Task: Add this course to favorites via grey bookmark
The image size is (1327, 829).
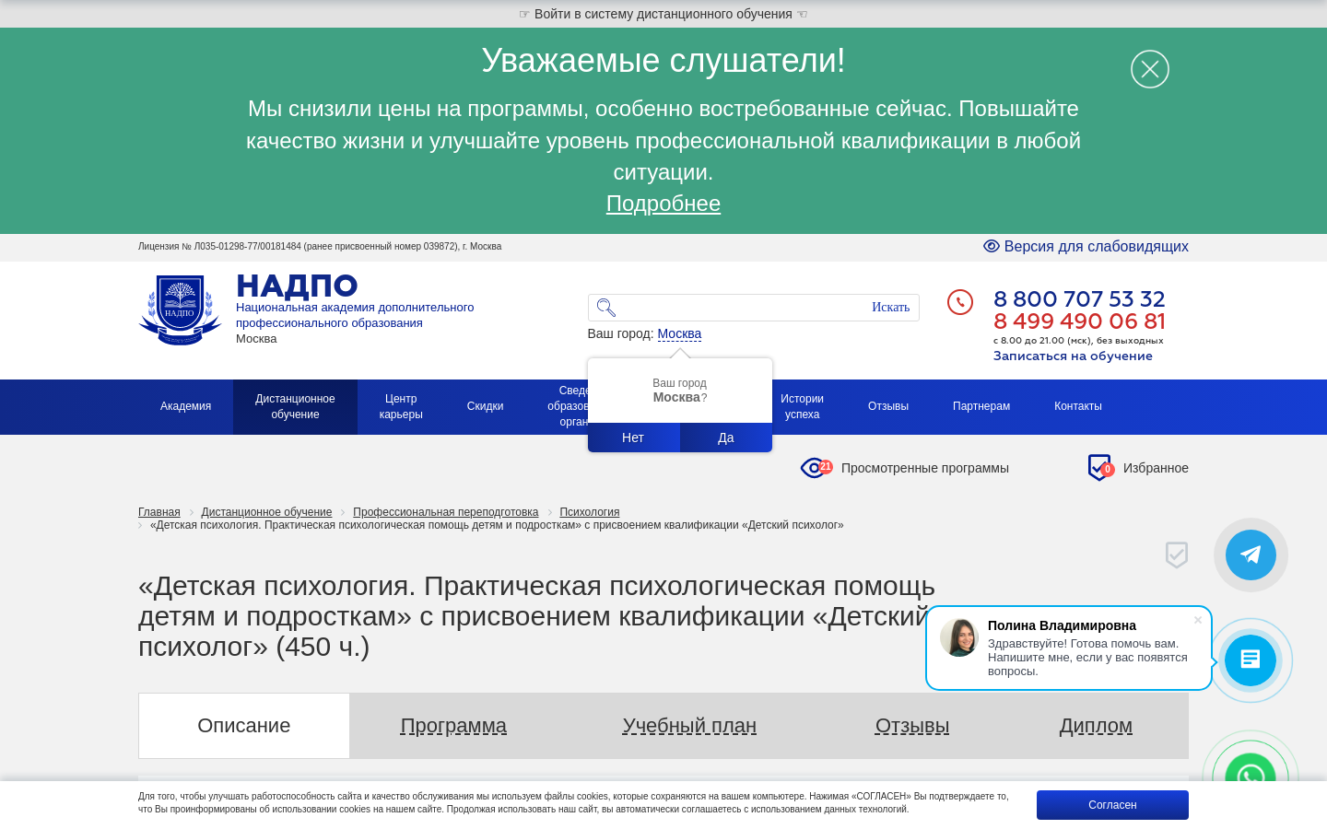Action: pos(1177,555)
